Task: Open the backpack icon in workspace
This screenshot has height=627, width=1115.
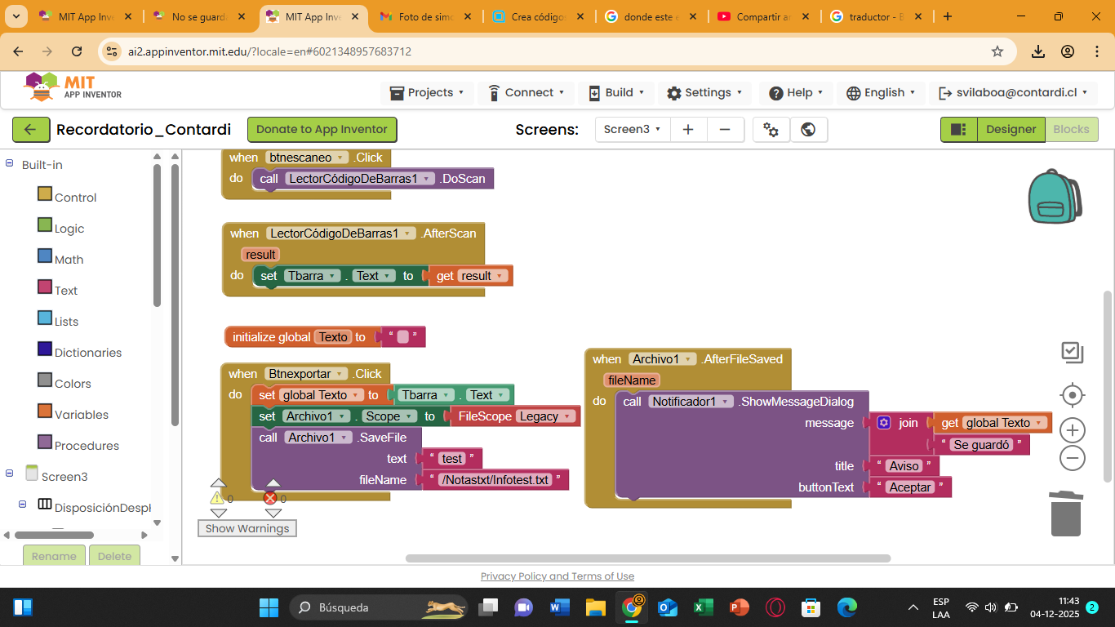Action: pyautogui.click(x=1055, y=197)
